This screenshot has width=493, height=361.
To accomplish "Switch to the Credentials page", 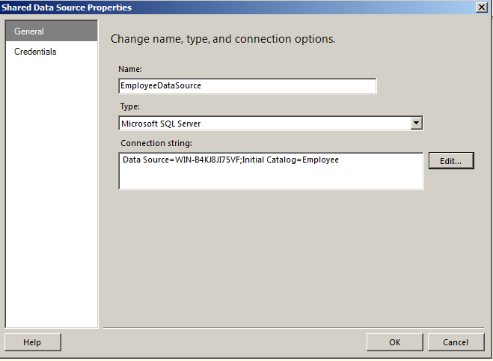I will pyautogui.click(x=35, y=52).
